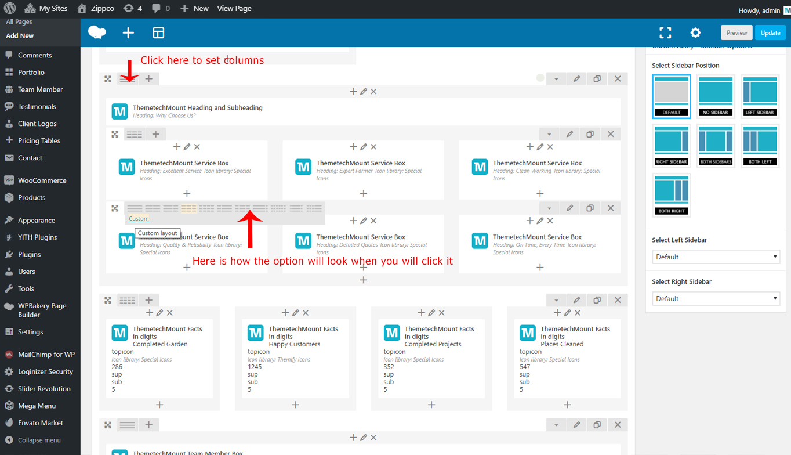The width and height of the screenshot is (791, 455).
Task: Edit the Facts in digits row
Action: [576, 300]
